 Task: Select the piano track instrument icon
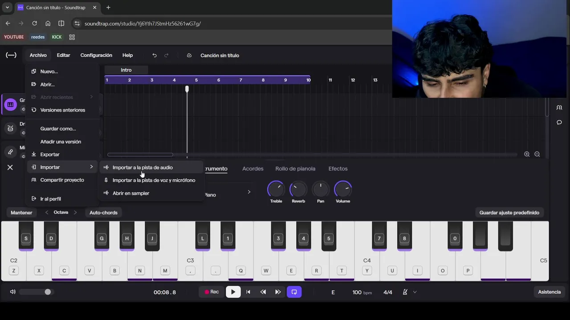tap(10, 104)
